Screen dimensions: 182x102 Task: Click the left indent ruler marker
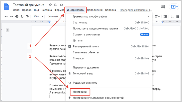[x=49, y=22]
